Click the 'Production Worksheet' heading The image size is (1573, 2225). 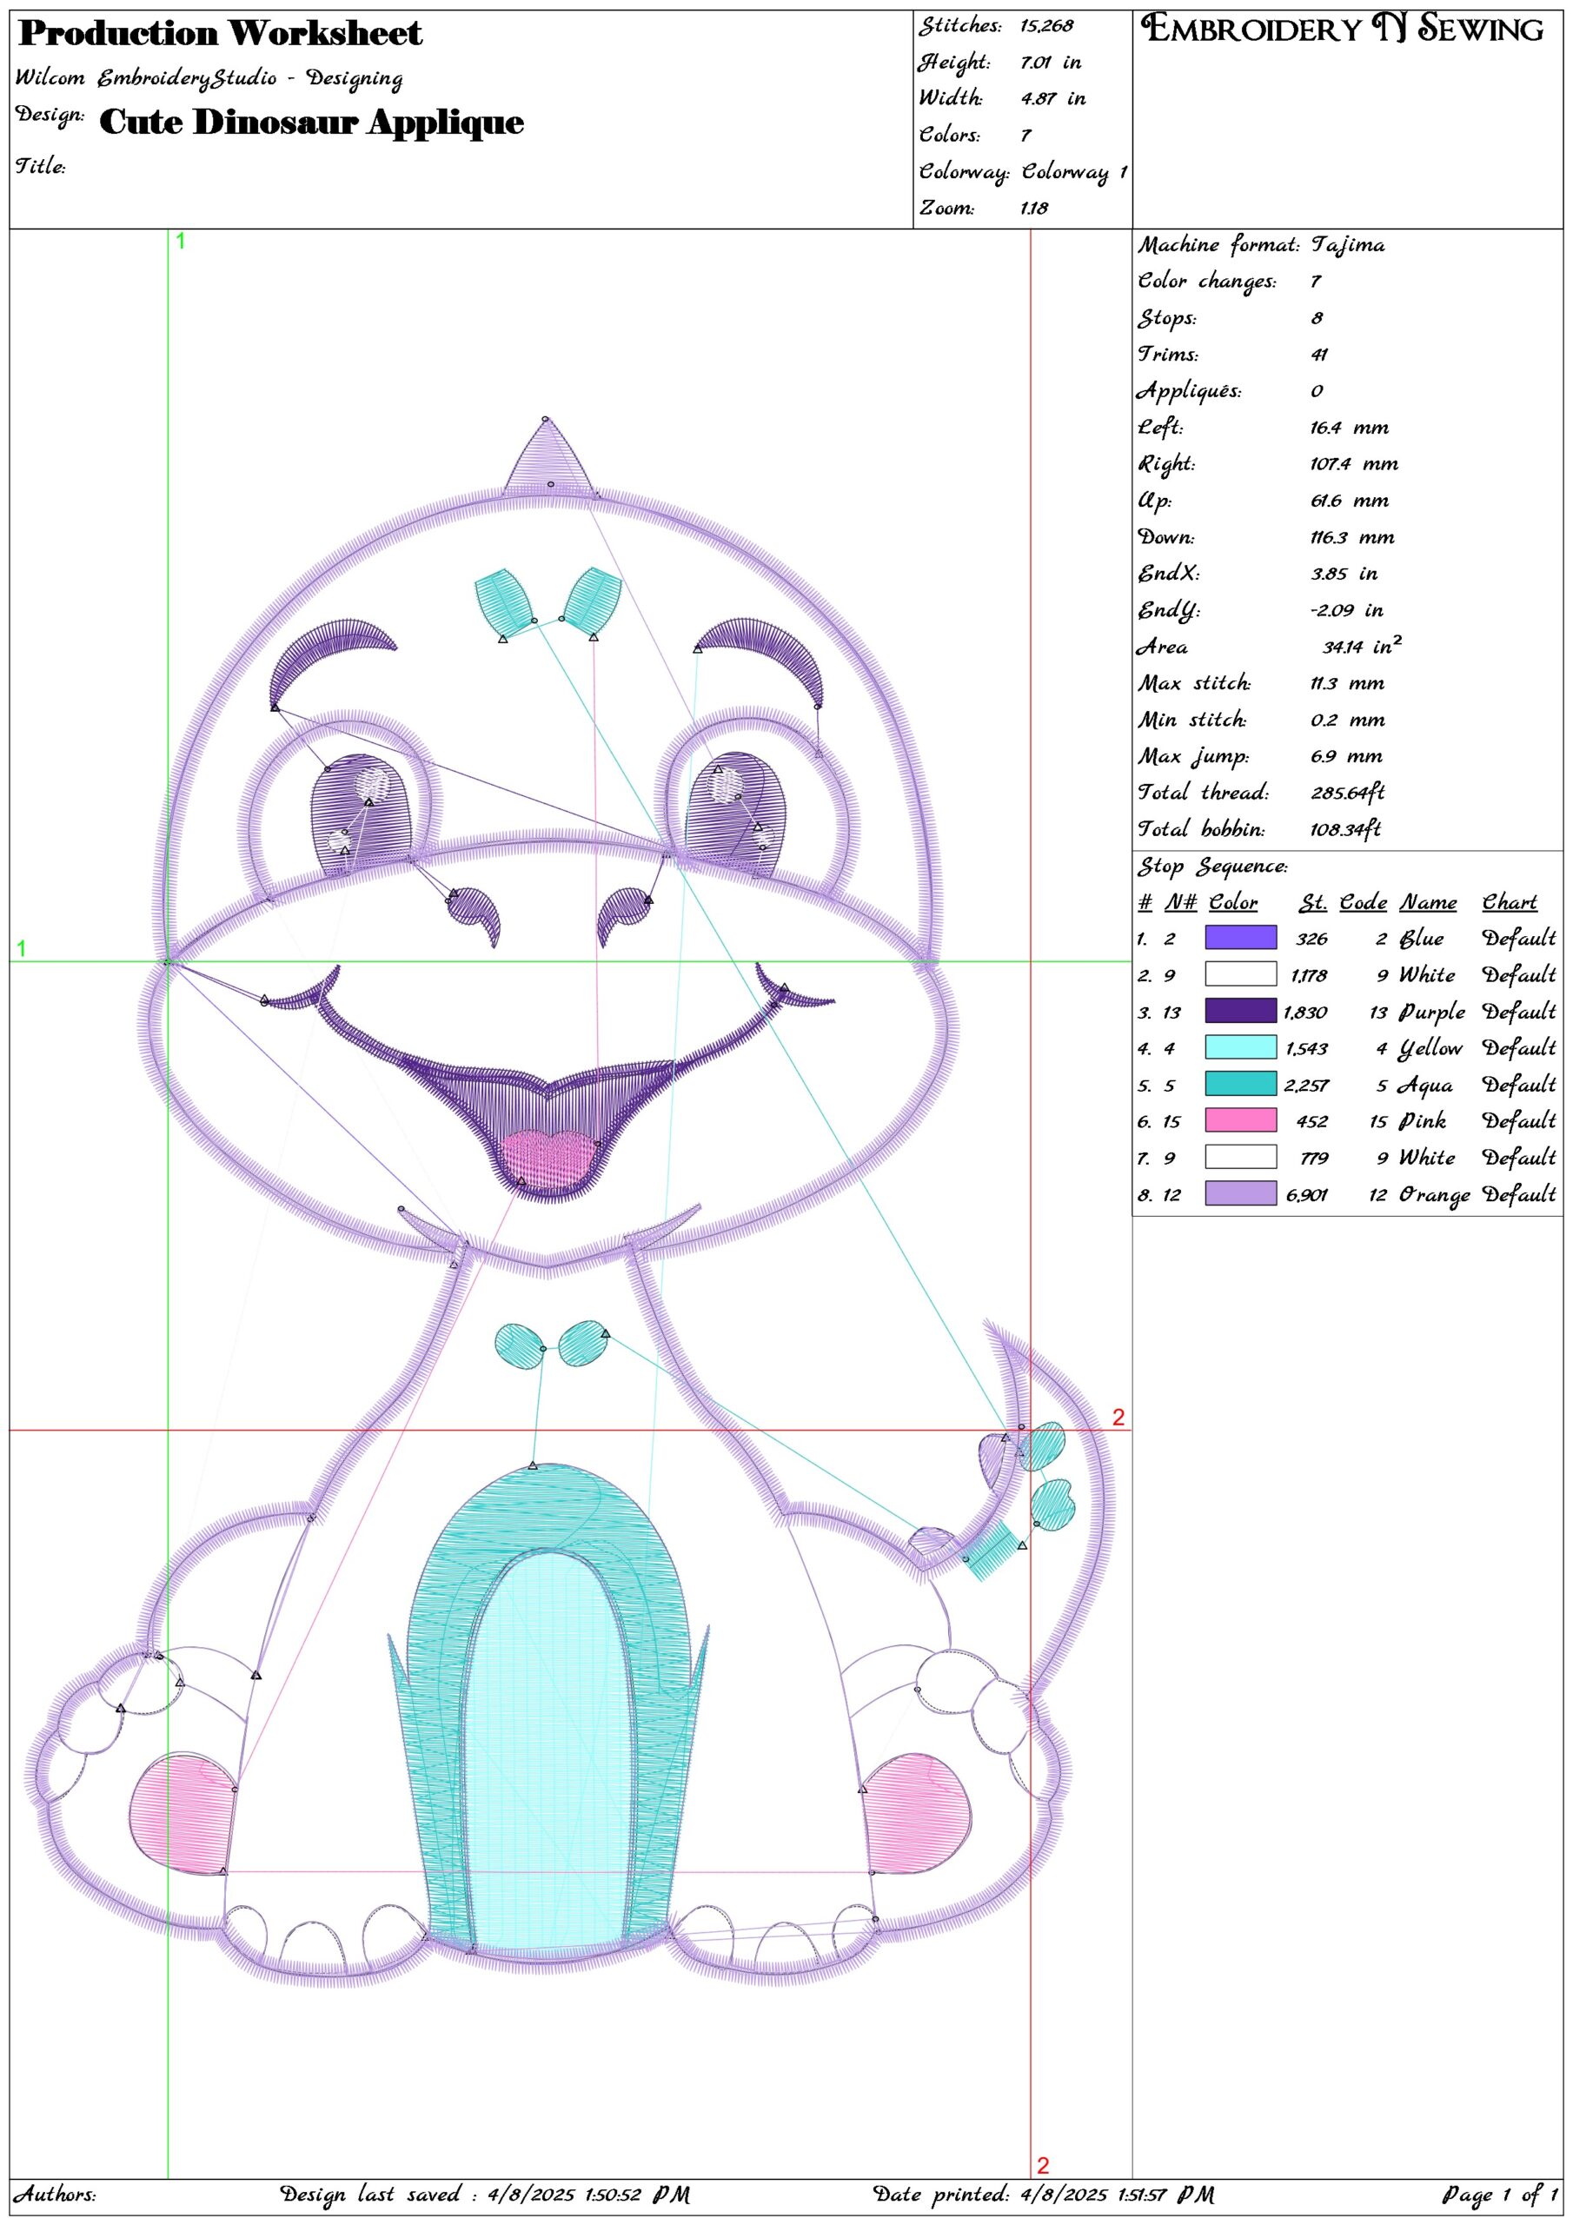(220, 34)
